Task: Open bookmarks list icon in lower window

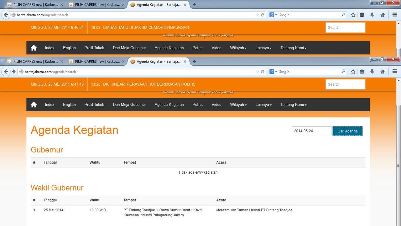Action: [x=362, y=72]
